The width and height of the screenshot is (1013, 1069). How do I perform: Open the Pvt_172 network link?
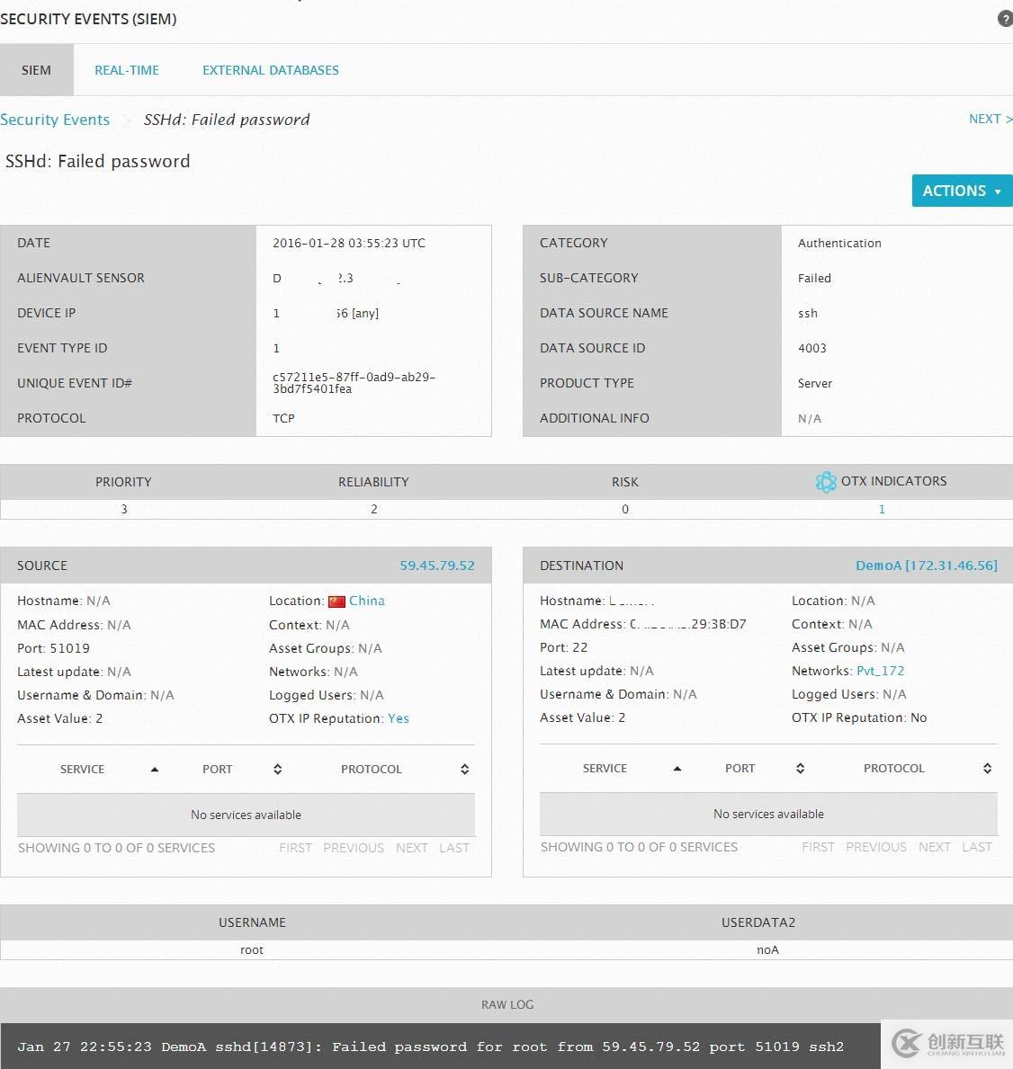pyautogui.click(x=880, y=671)
